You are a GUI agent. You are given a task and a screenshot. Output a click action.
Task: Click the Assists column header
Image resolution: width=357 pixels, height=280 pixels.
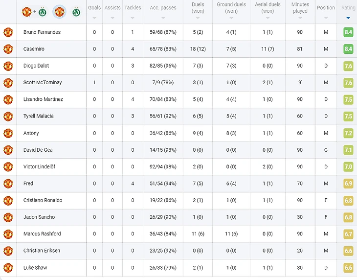click(x=112, y=8)
